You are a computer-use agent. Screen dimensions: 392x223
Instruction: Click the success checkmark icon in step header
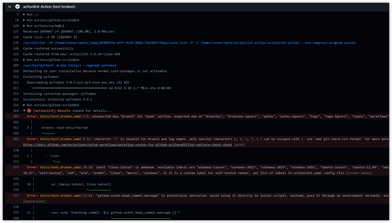[x=18, y=7]
